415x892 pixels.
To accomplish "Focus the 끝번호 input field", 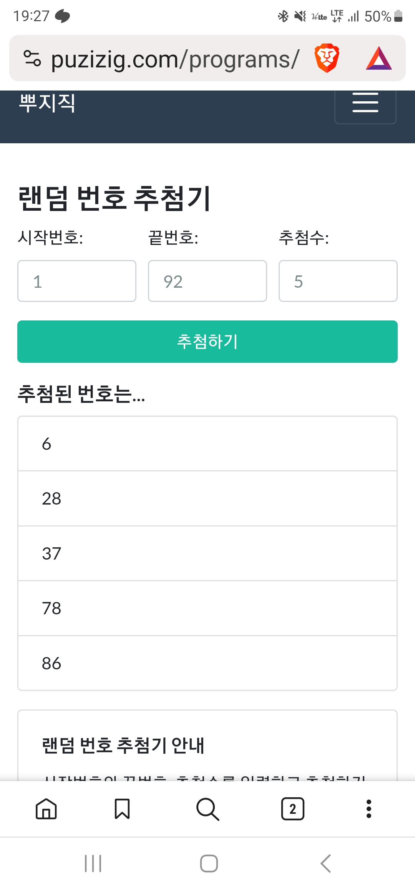I will pyautogui.click(x=207, y=281).
